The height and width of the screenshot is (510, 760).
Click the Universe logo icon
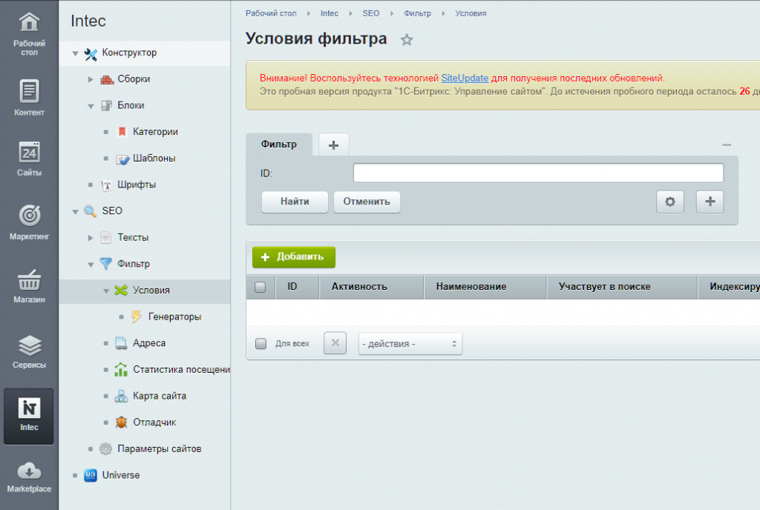pyautogui.click(x=91, y=475)
